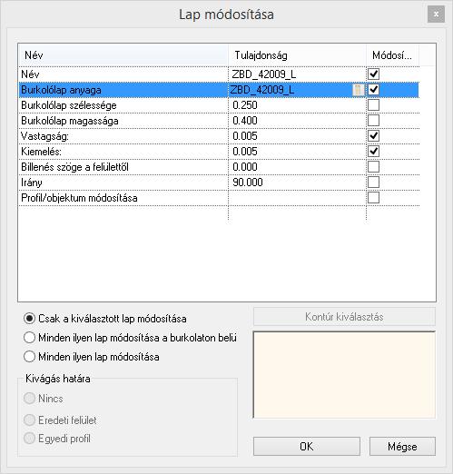Select the Nincs cutout option
This screenshot has width=453, height=474.
click(44, 399)
